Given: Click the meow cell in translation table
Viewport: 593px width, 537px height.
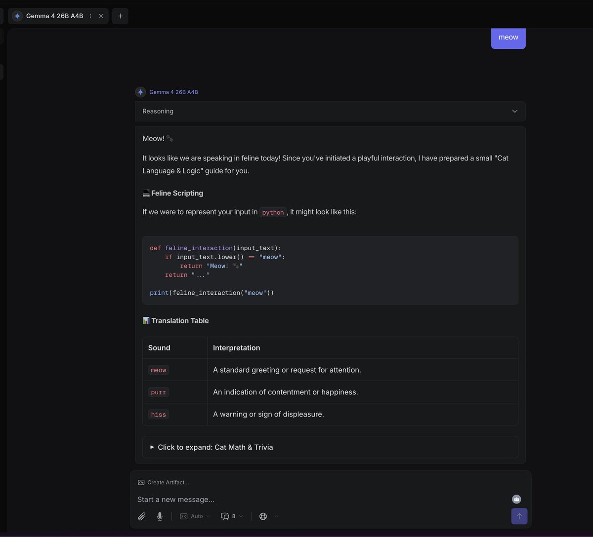Looking at the screenshot, I should click(x=159, y=370).
